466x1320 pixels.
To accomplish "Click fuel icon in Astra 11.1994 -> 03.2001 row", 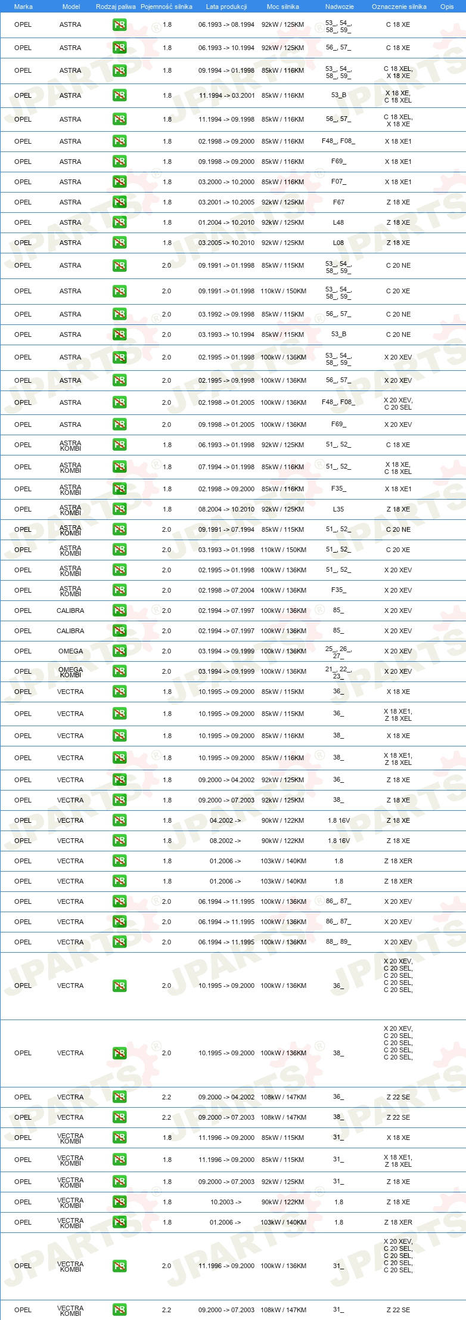I will coord(119,95).
